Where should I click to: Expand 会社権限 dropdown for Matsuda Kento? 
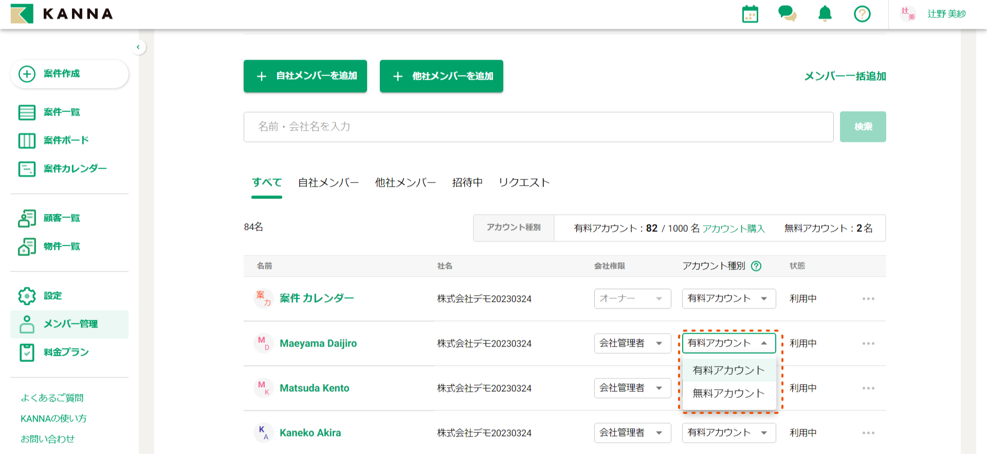[632, 388]
